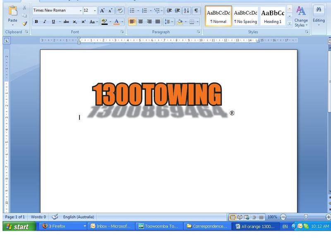Clear formatting with the eraser icon
This screenshot has width=331, height=248.
click(x=120, y=11)
